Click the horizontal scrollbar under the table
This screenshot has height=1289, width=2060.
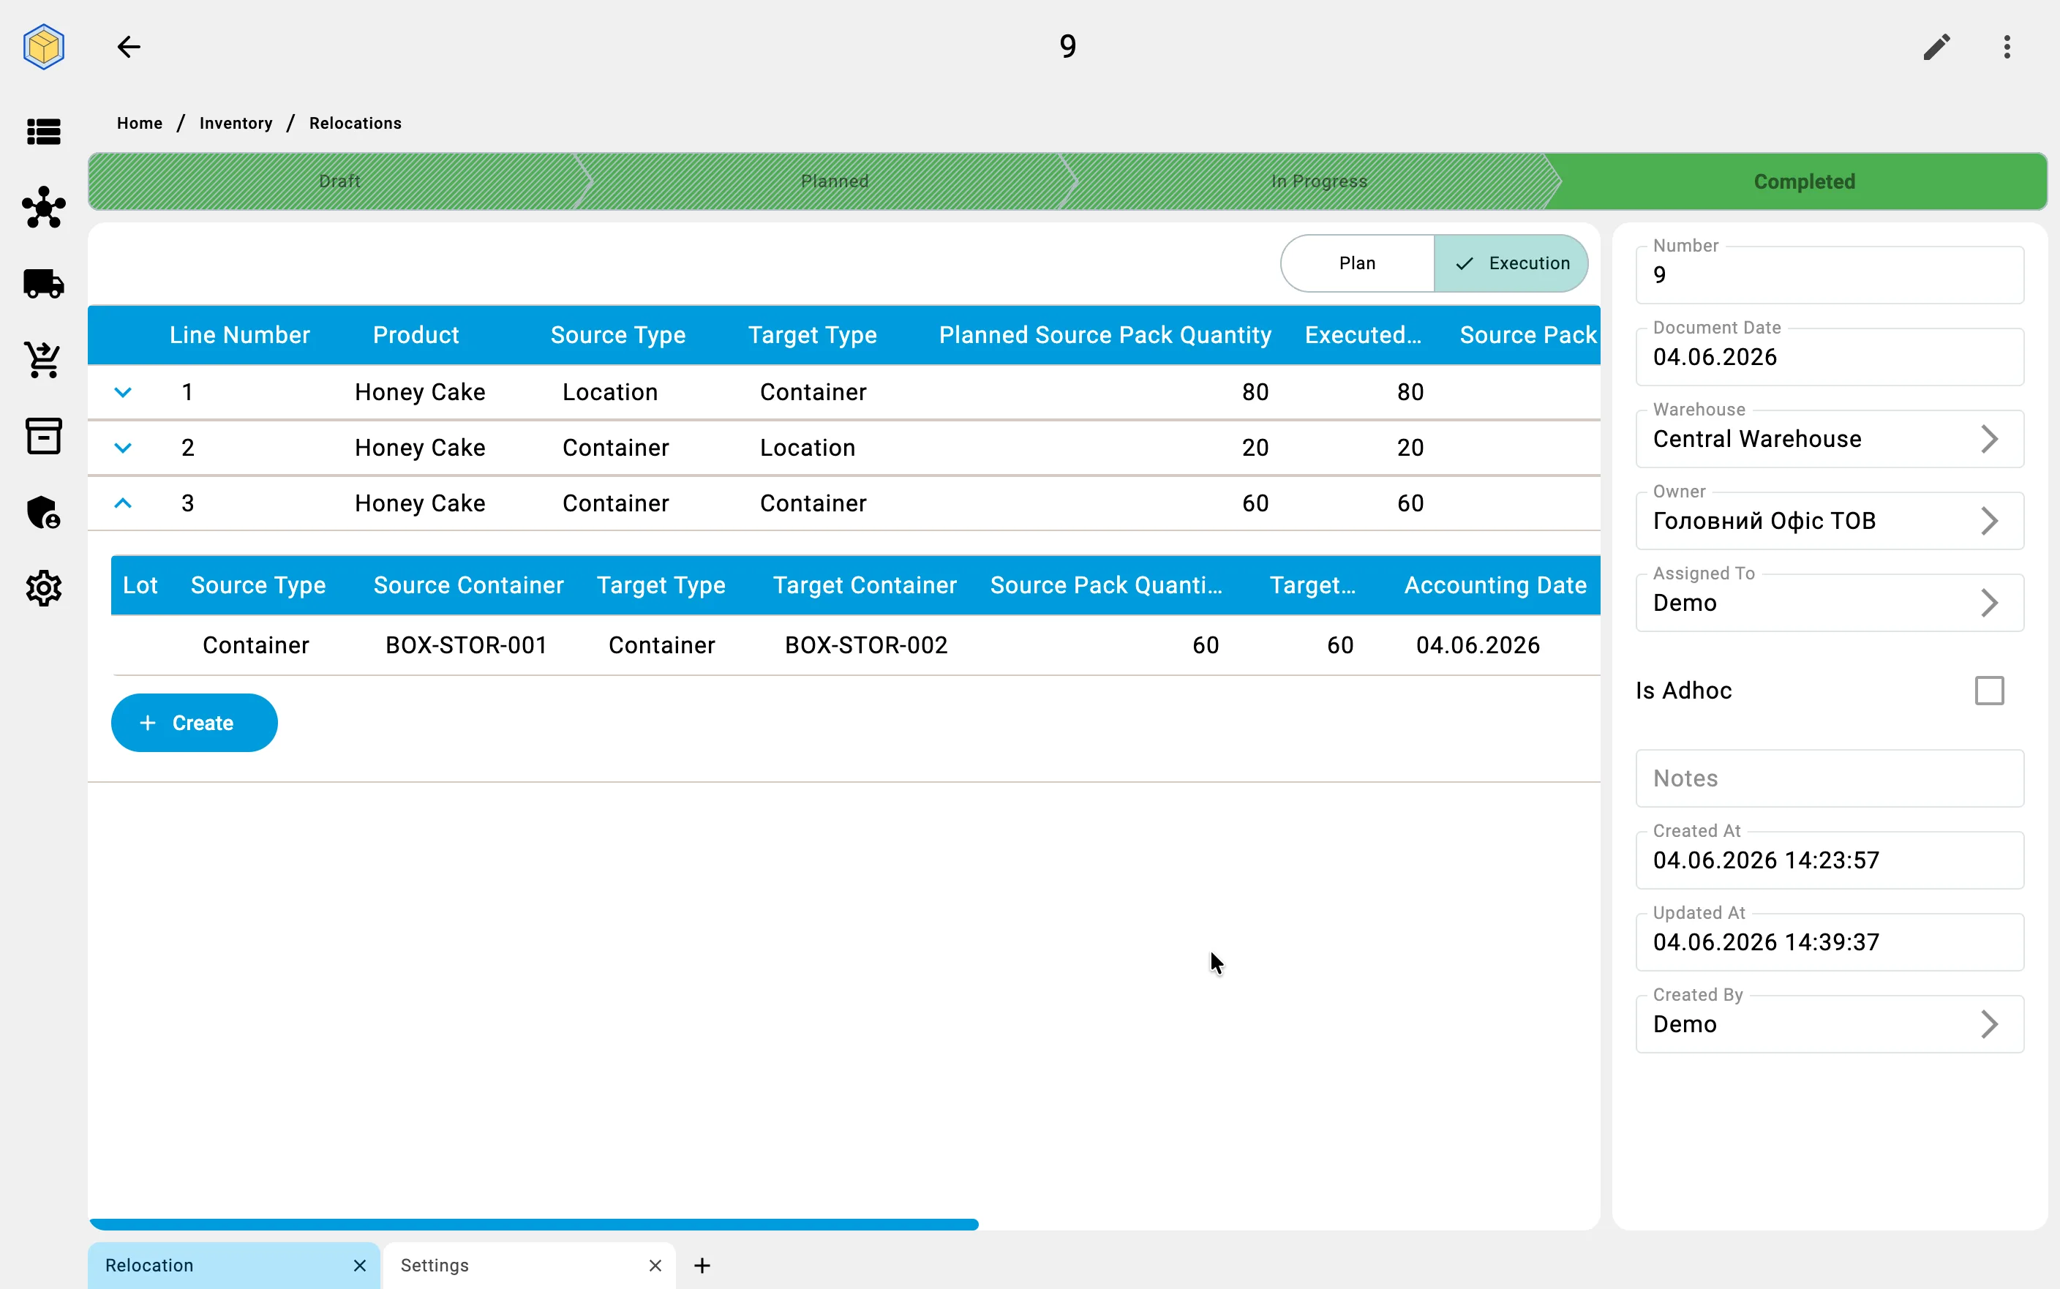point(535,1224)
